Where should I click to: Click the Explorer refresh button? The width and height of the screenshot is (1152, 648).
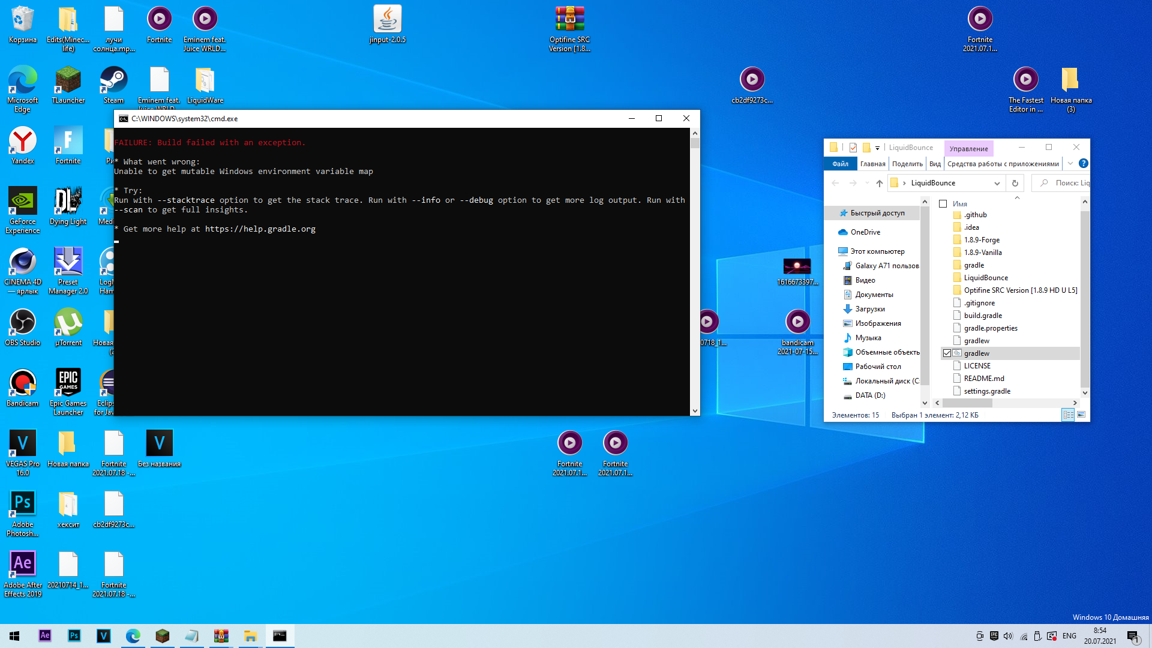coord(1015,183)
